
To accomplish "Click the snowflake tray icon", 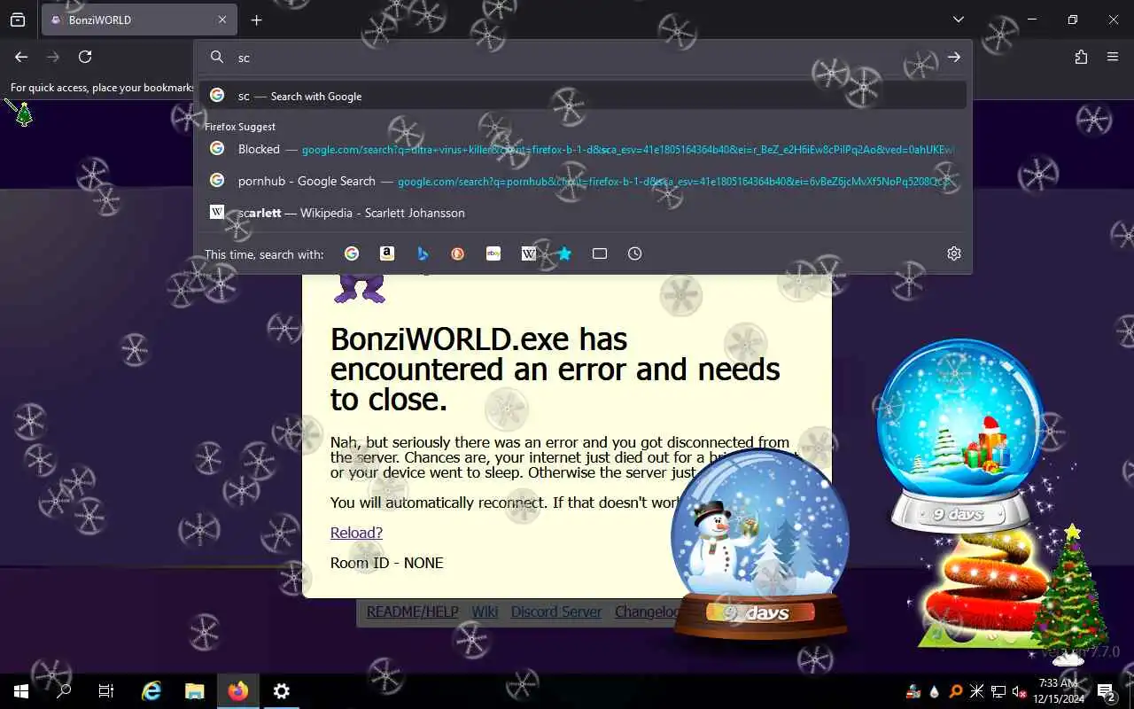I will [977, 691].
